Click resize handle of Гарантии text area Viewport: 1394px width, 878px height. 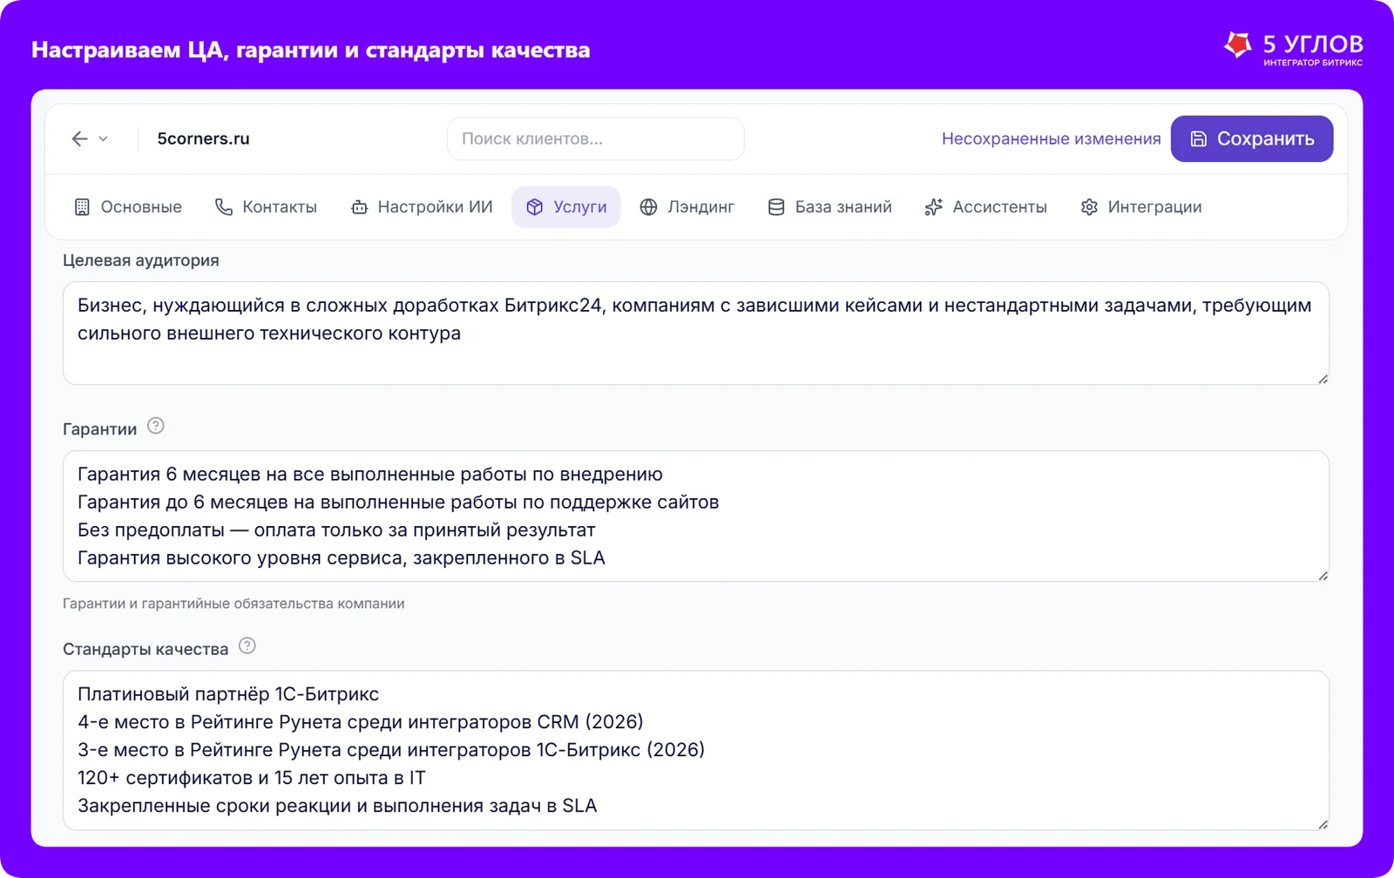click(1323, 576)
